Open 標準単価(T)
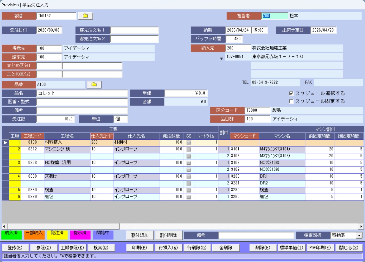The height and width of the screenshot is (262, 365). [x=292, y=248]
